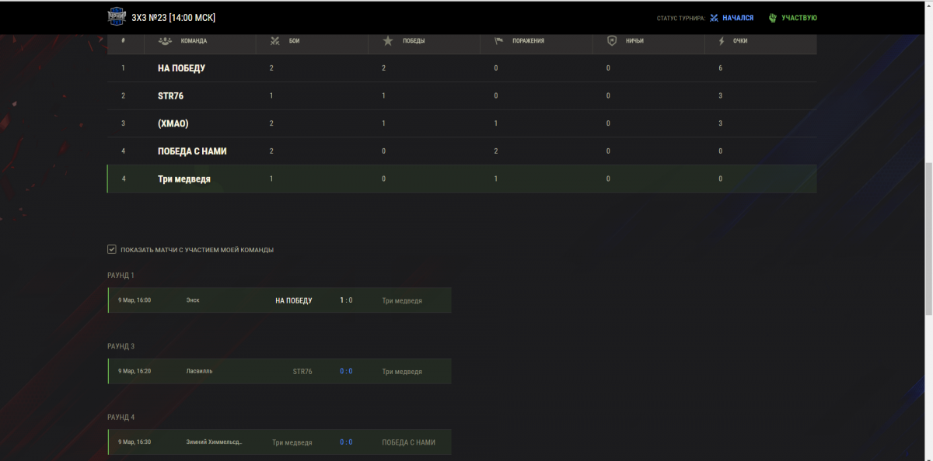The width and height of the screenshot is (933, 461).
Task: Click the 0 : 0 score in Round 3 match
Action: click(x=346, y=371)
